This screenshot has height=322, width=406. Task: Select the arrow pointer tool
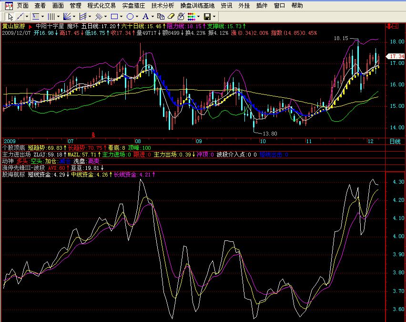10,16
